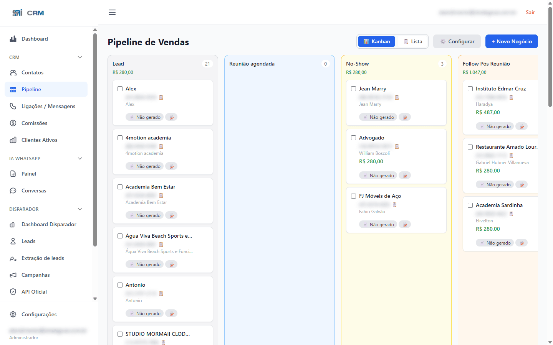The height and width of the screenshot is (345, 553).
Task: Click Não gerado on FJ Móveis de Aço card
Action: pyautogui.click(x=378, y=225)
